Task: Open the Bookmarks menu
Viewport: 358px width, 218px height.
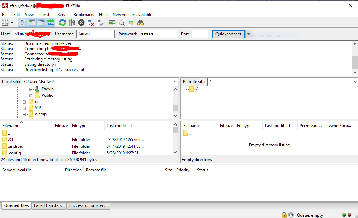Action: coord(84,14)
